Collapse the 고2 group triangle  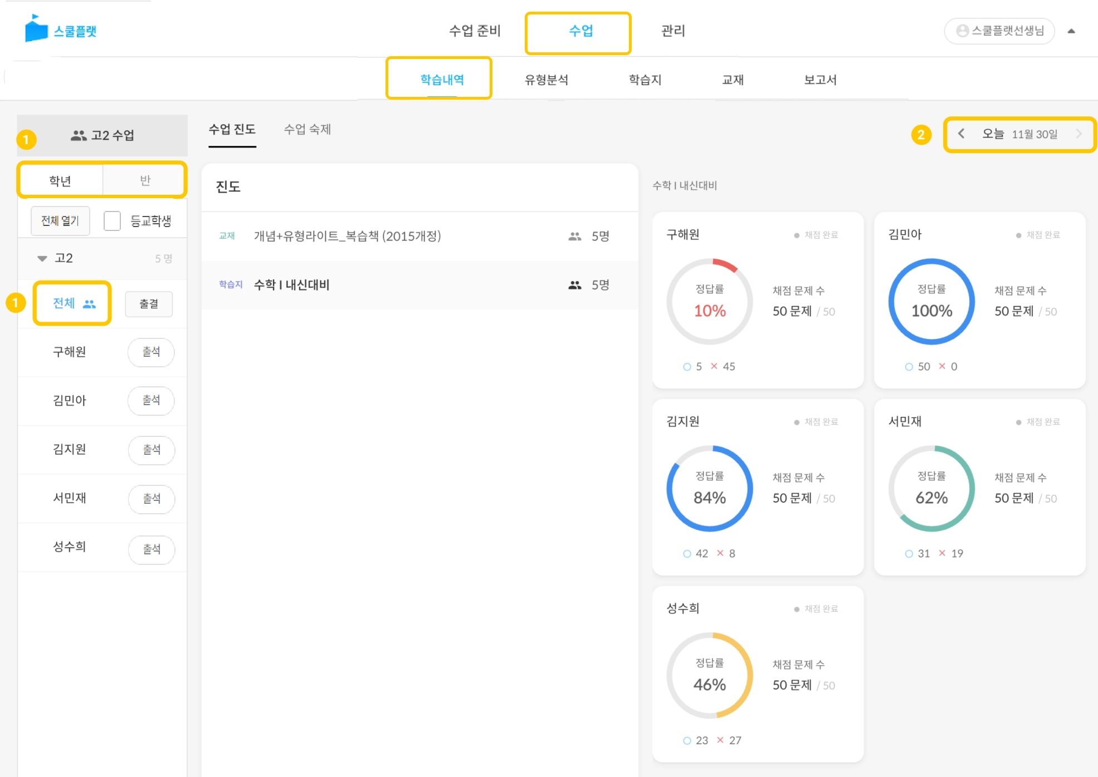click(x=42, y=258)
